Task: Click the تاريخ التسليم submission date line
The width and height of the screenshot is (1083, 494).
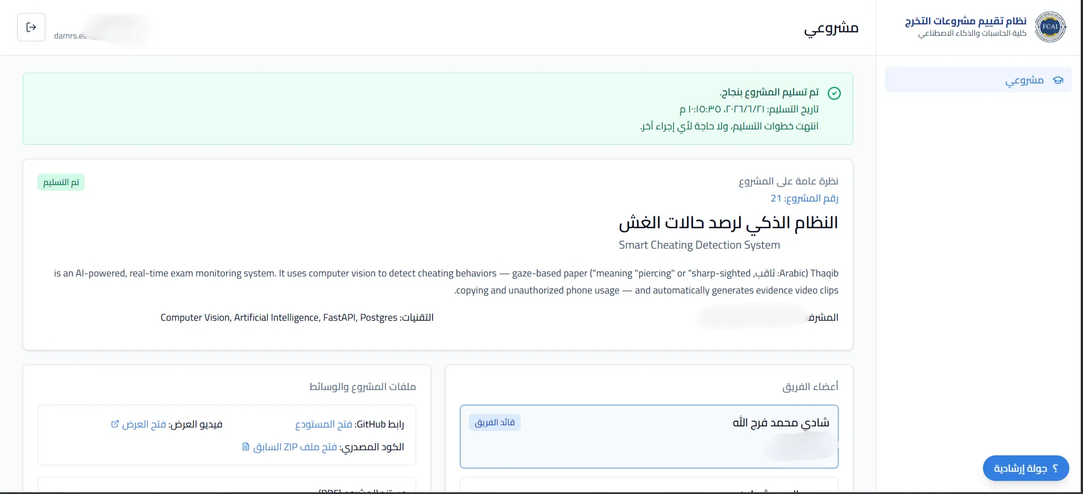Action: (749, 109)
